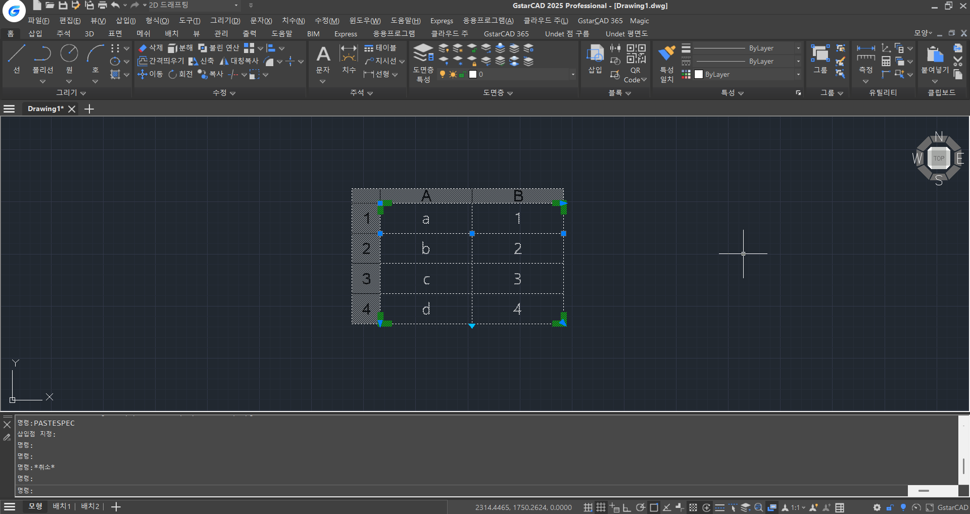Image resolution: width=970 pixels, height=514 pixels.
Task: Toggle polar tracking in status bar
Action: pyautogui.click(x=640, y=507)
